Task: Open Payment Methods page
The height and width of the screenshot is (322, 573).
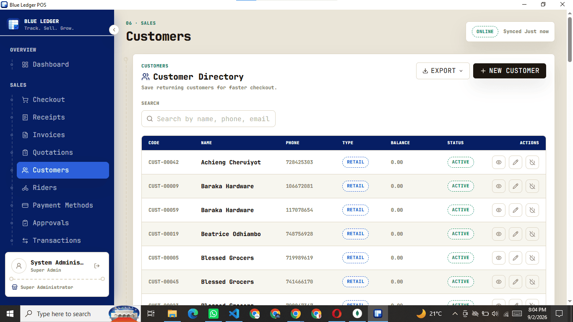Action: click(63, 205)
